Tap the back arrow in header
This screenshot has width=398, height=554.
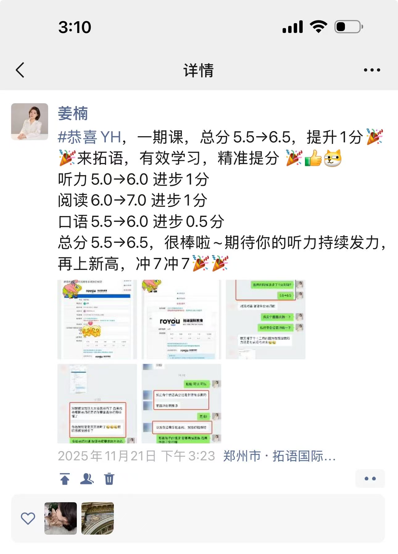20,70
